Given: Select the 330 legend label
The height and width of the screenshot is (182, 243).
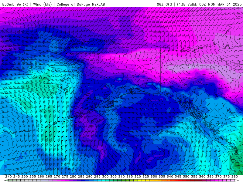Looking at the screenshot, I should tap(154, 177).
